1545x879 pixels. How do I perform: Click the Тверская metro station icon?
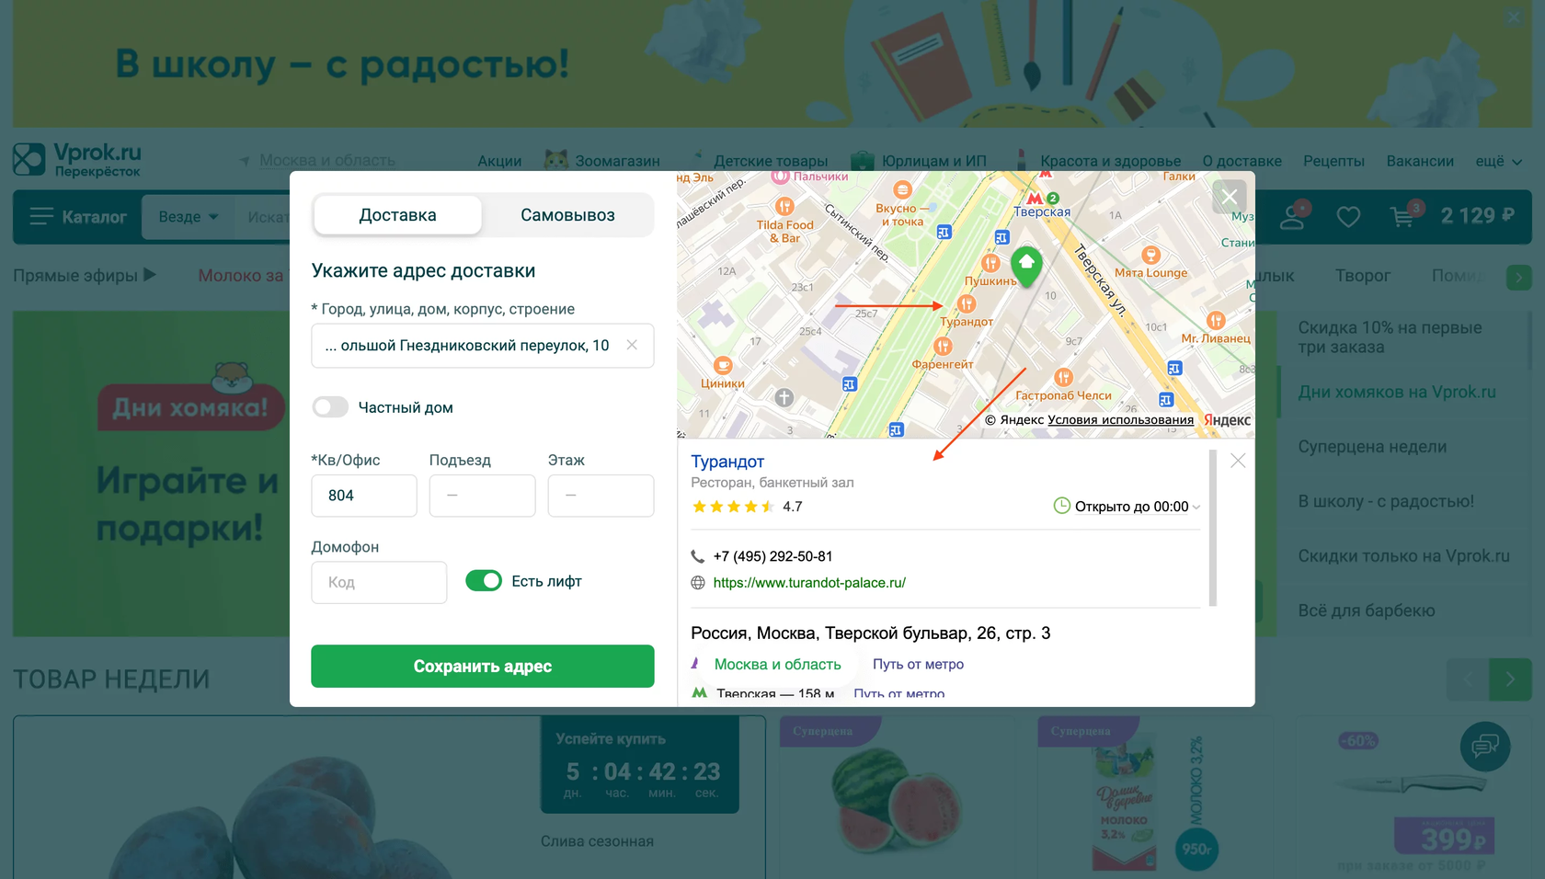point(1036,198)
